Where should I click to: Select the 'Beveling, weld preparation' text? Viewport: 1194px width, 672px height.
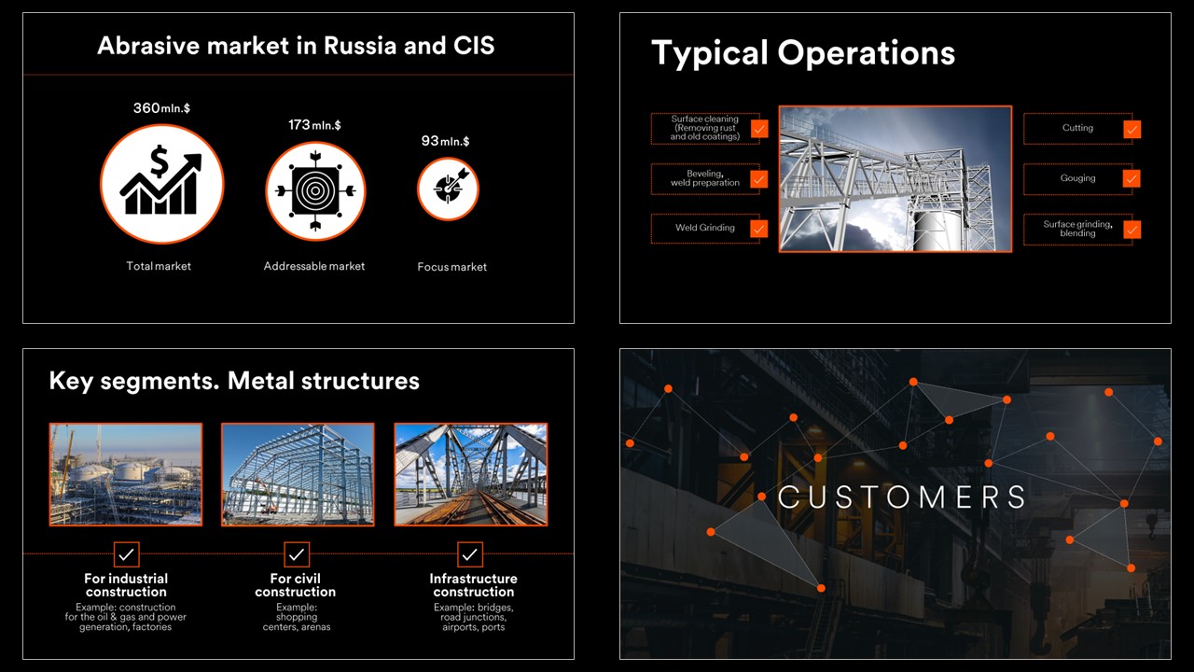pos(705,178)
